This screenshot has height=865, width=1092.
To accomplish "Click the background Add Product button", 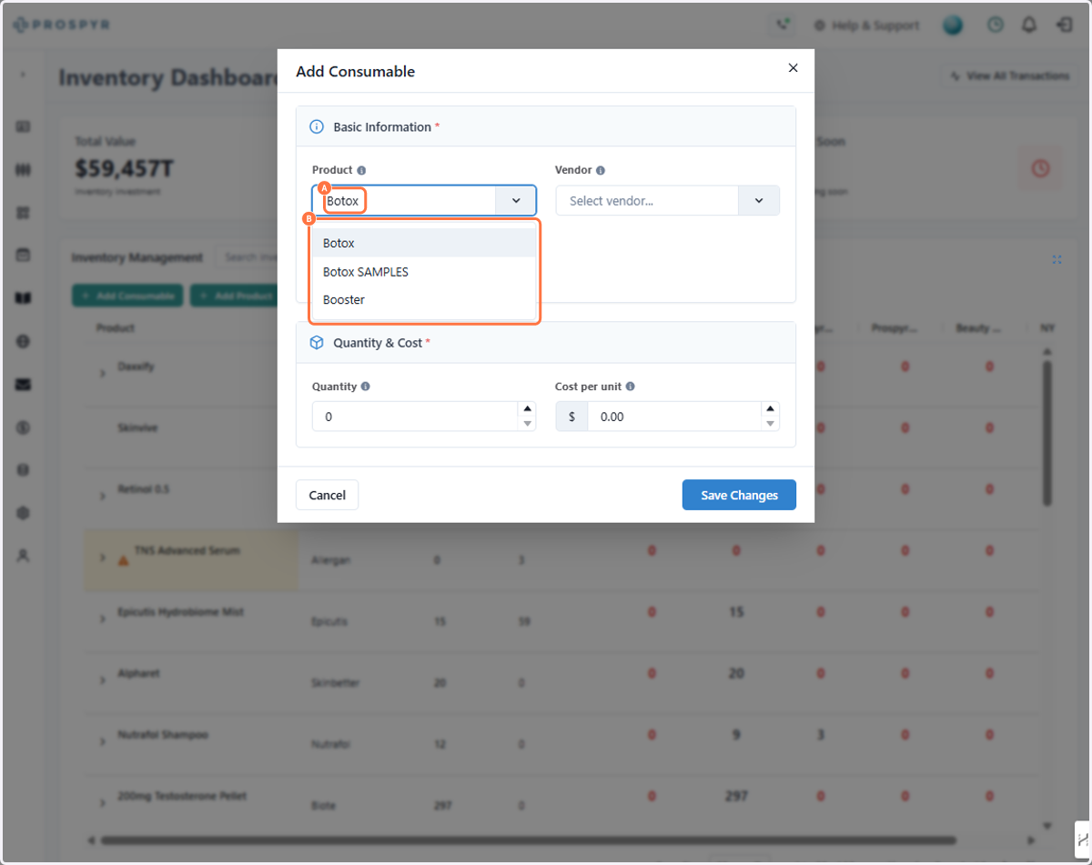I will pos(233,296).
